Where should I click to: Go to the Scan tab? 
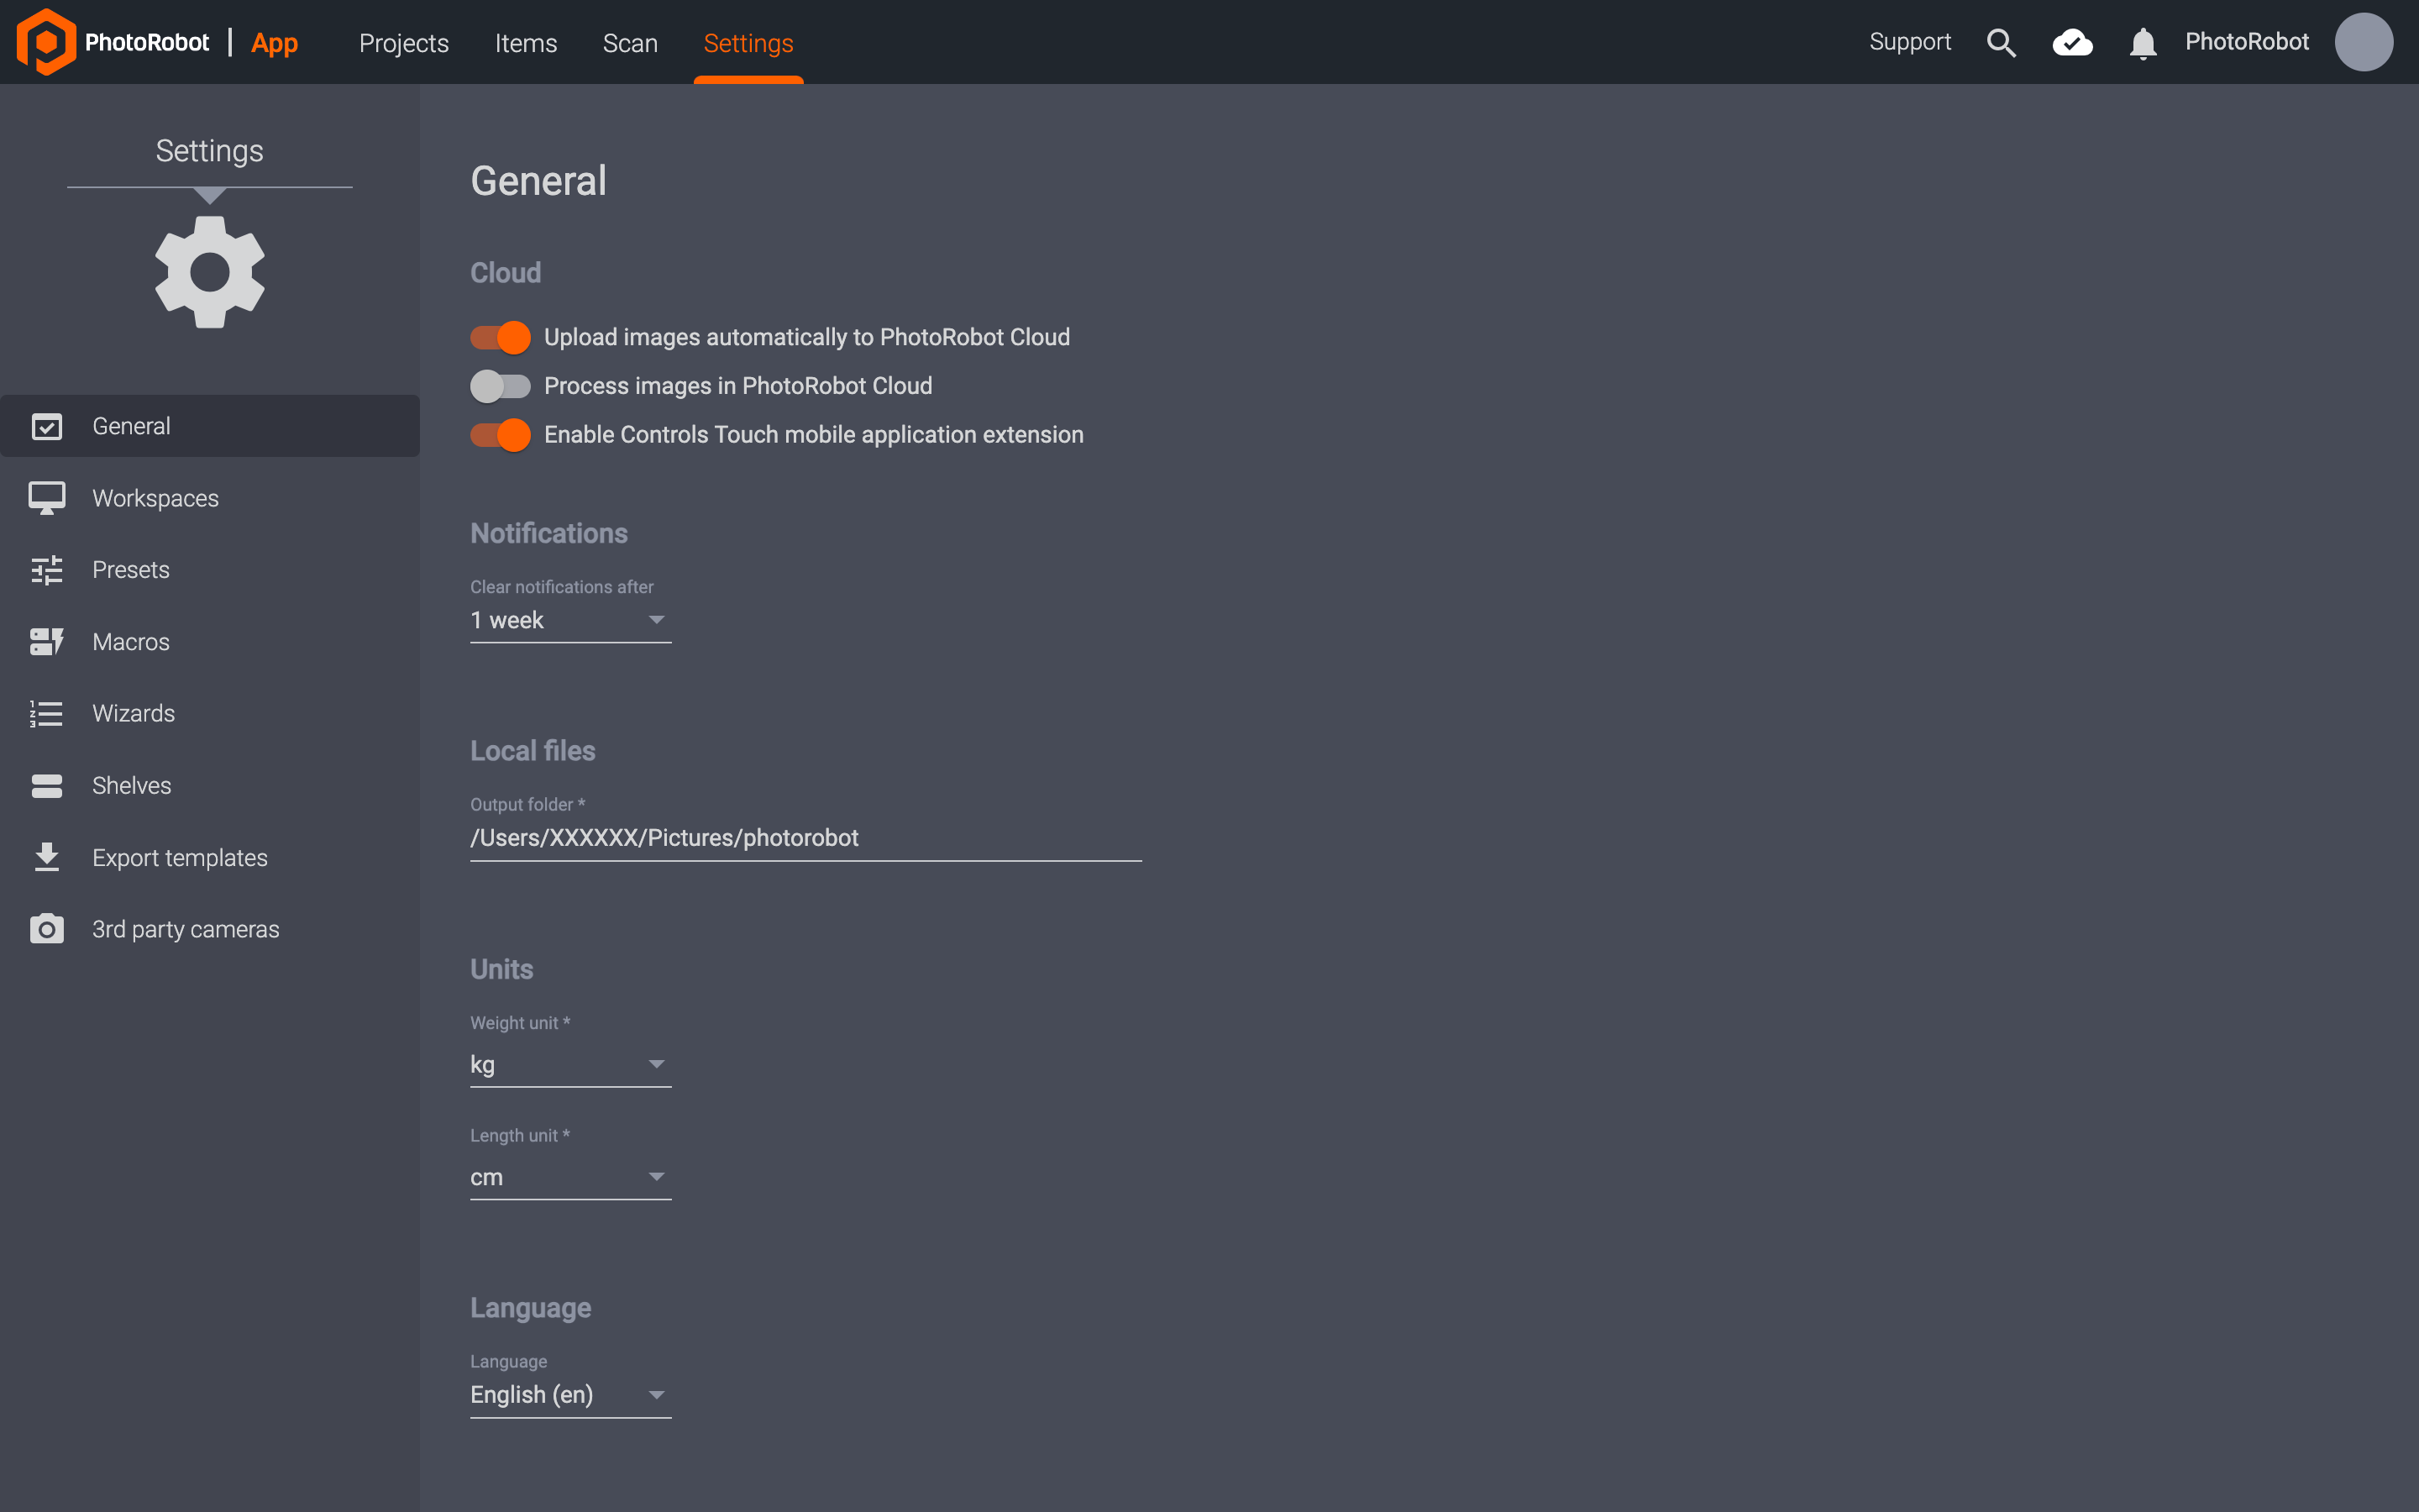click(x=630, y=43)
